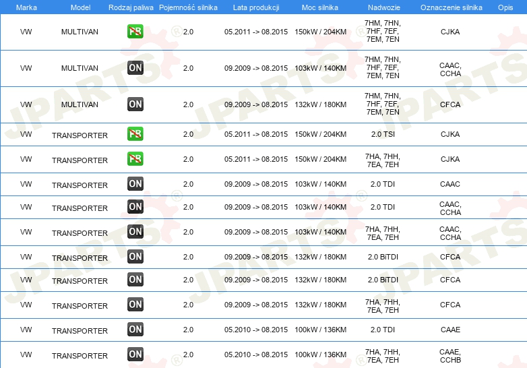Select the Moc silnika column header
The image size is (527, 368).
(x=320, y=7)
